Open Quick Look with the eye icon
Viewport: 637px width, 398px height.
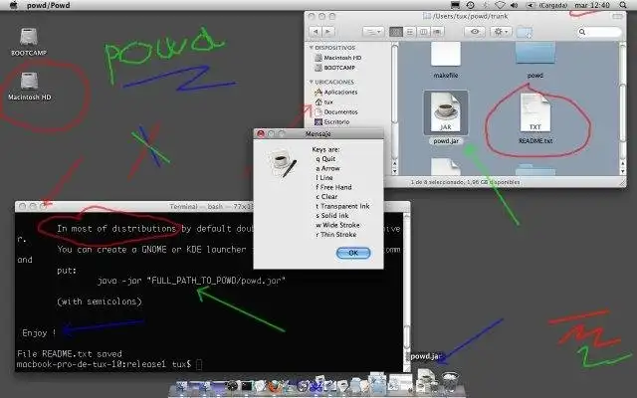(475, 32)
